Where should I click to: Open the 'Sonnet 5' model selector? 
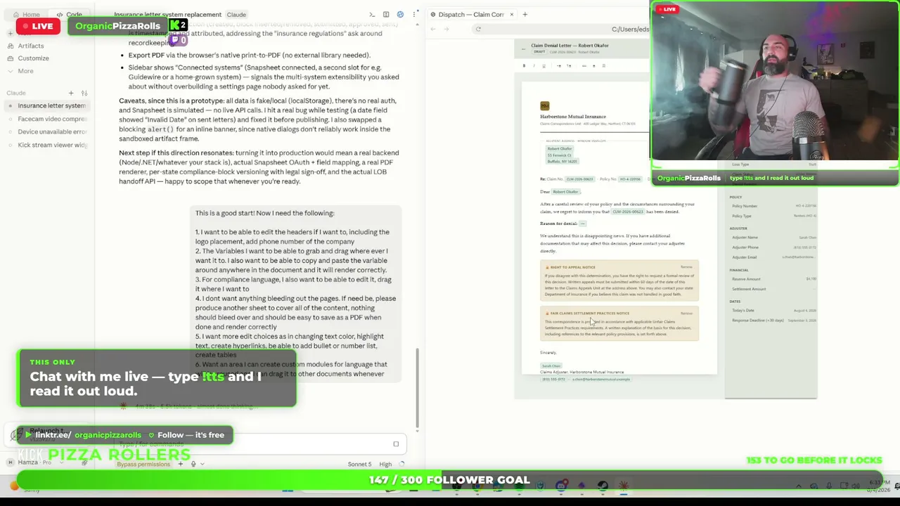(x=359, y=464)
